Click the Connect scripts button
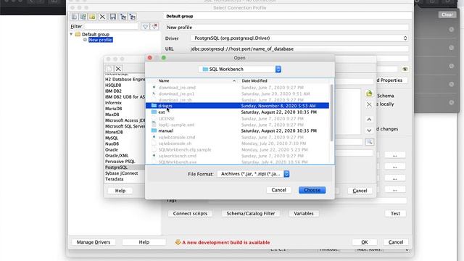 190,213
